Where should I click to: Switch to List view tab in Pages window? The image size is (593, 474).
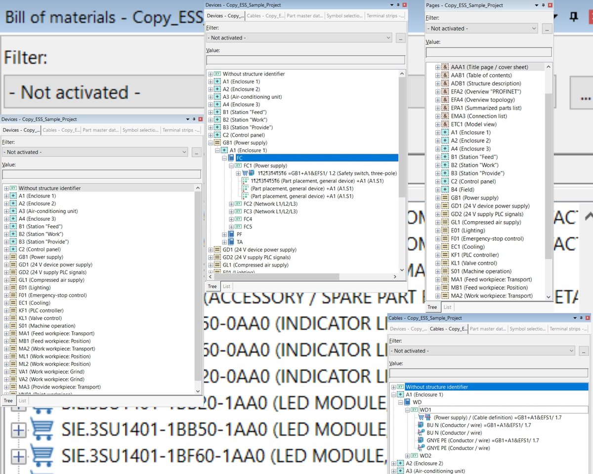coord(447,307)
